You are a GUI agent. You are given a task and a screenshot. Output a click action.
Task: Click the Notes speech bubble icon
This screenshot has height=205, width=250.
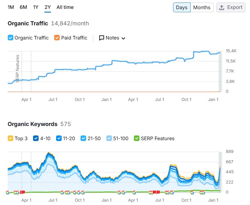pos(102,38)
